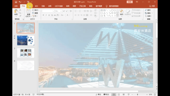Screen dimensions: 170x96
Task: Click the spell-check icon in status bar
Action: [34, 94]
